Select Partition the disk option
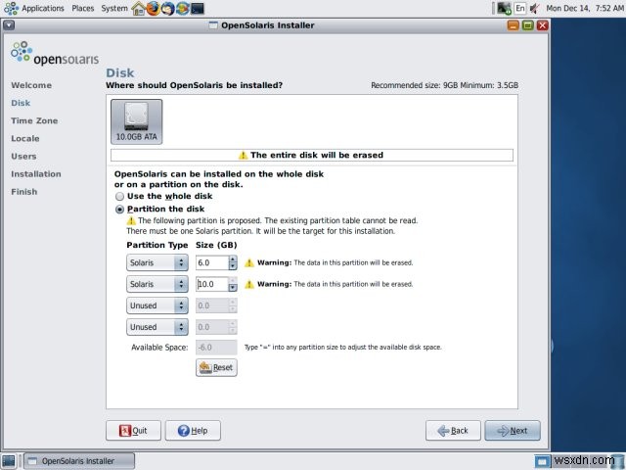The image size is (626, 470). (119, 209)
